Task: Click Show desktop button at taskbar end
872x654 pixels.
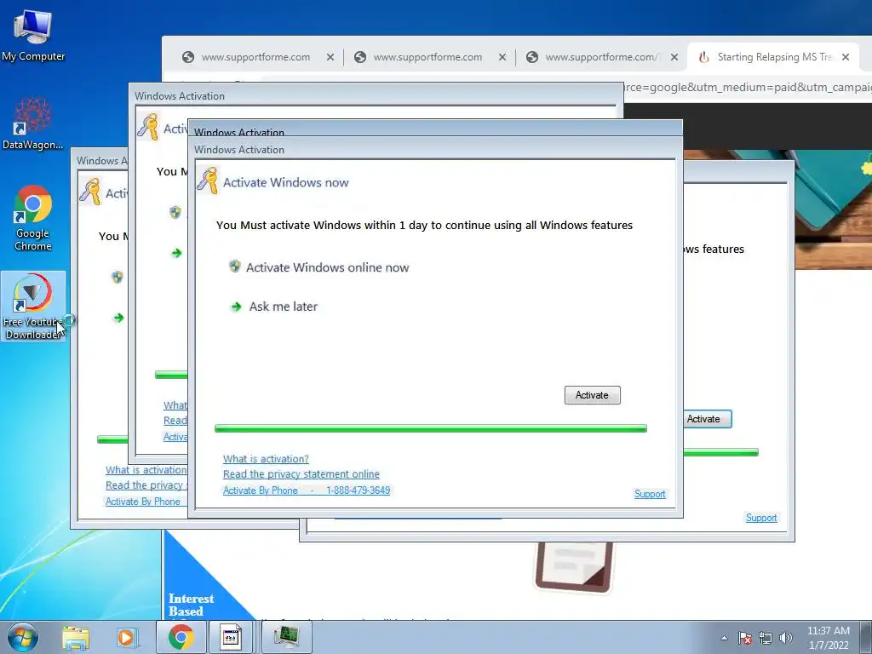Action: pos(868,637)
